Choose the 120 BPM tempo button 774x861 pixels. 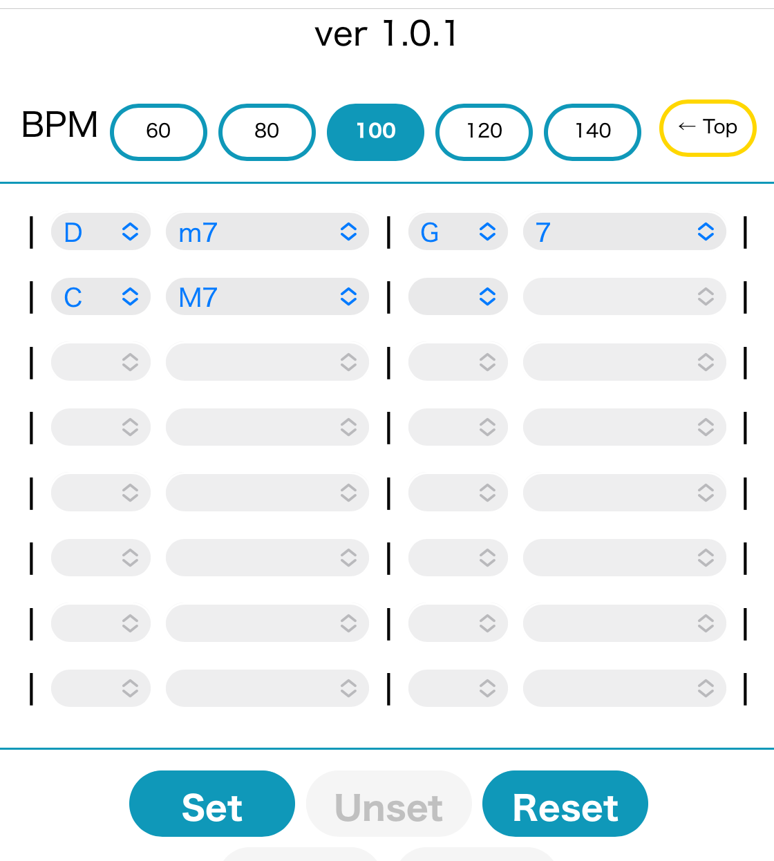[484, 131]
